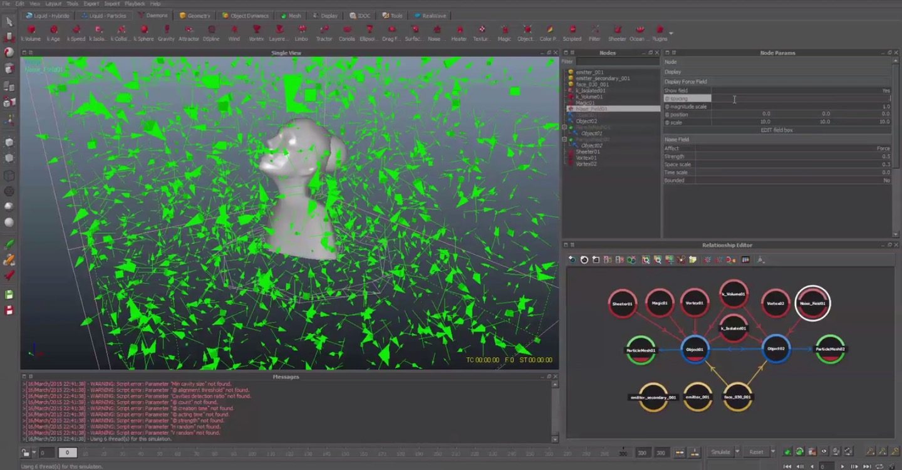Add a Sheeter daemon from shelf
The image size is (902, 470).
tap(617, 33)
